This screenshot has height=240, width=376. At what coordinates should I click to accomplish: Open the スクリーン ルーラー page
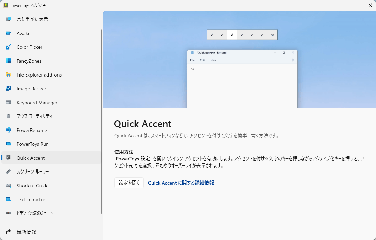pyautogui.click(x=51, y=172)
